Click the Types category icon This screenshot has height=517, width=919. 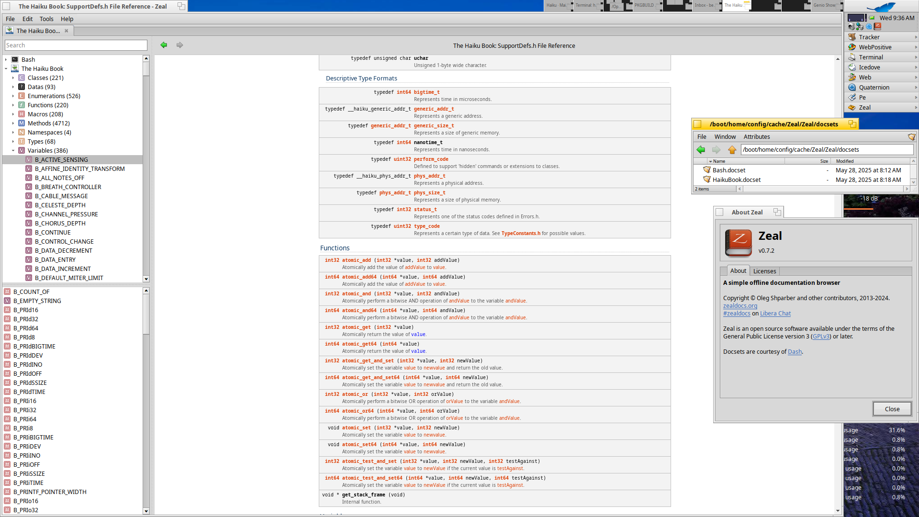click(x=22, y=142)
